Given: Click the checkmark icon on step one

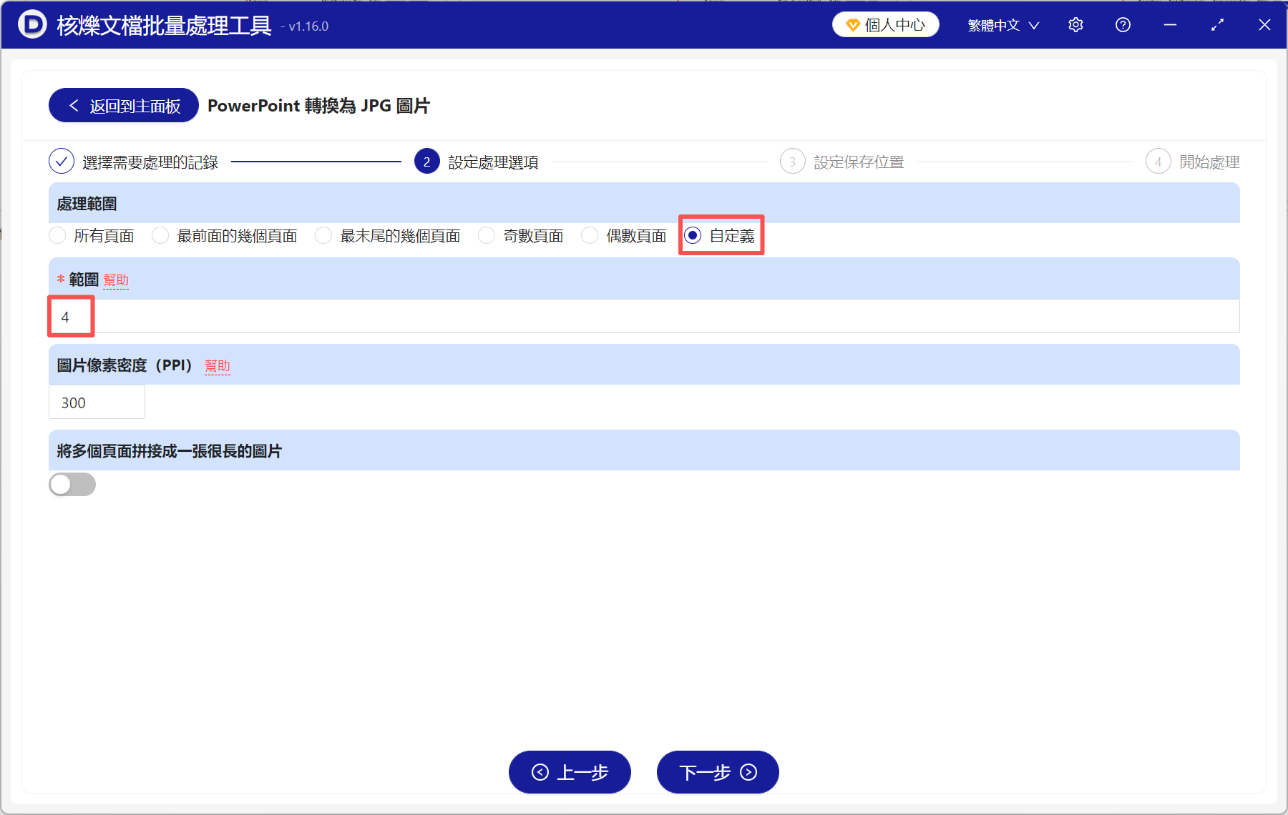Looking at the screenshot, I should 61,162.
